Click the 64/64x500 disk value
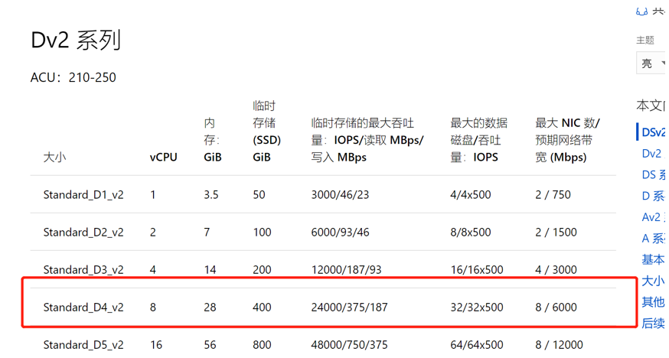 tap(477, 345)
